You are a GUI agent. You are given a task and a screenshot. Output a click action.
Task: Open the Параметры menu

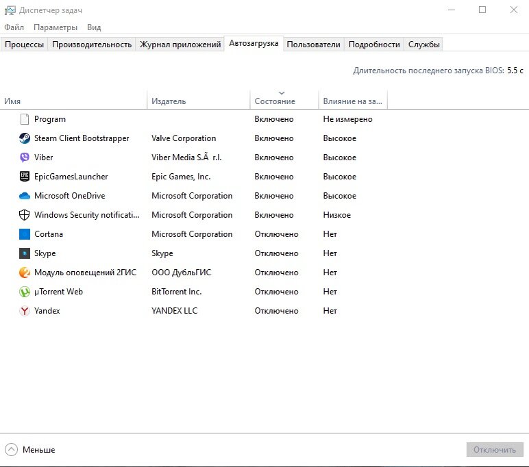coord(56,27)
